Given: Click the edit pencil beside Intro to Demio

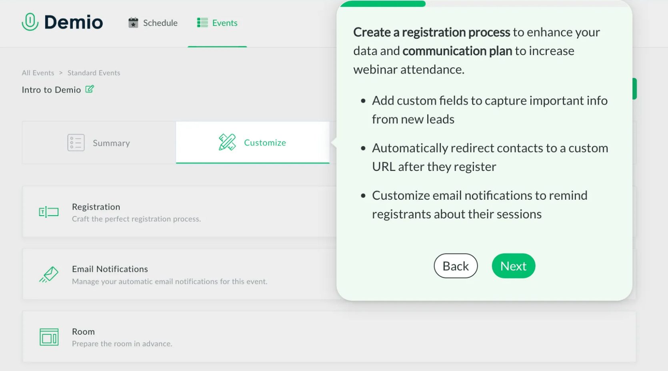Looking at the screenshot, I should pyautogui.click(x=90, y=89).
